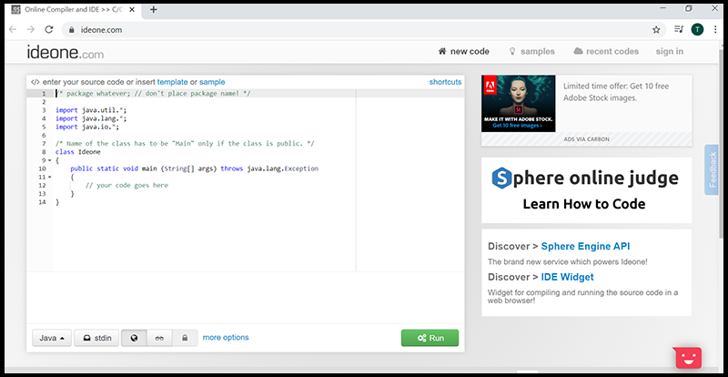728x377 pixels.
Task: Collapse code fold arrow on line 11
Action: [49, 177]
